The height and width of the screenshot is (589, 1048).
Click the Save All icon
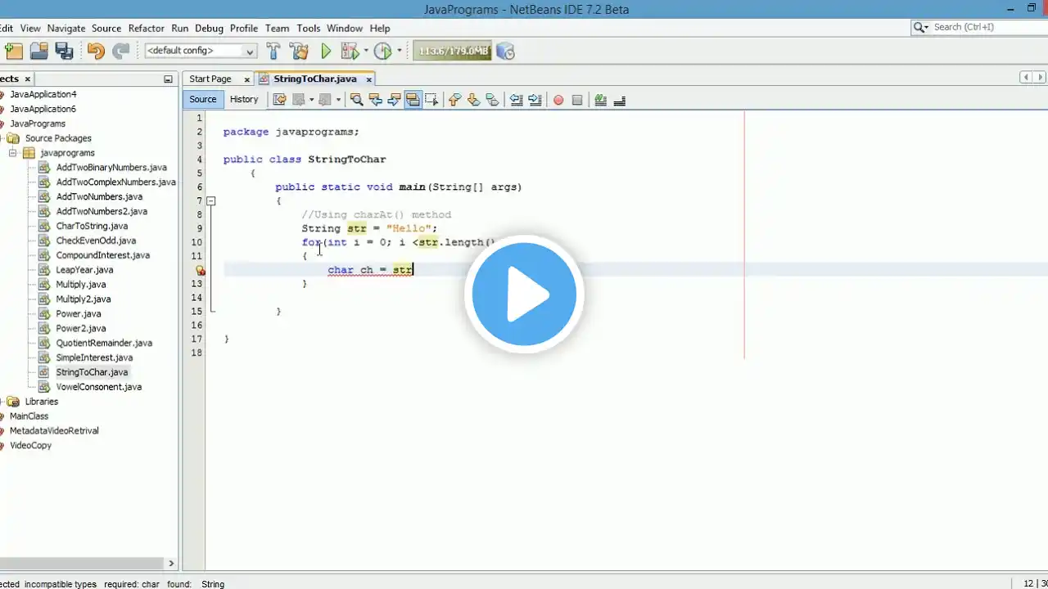64,52
